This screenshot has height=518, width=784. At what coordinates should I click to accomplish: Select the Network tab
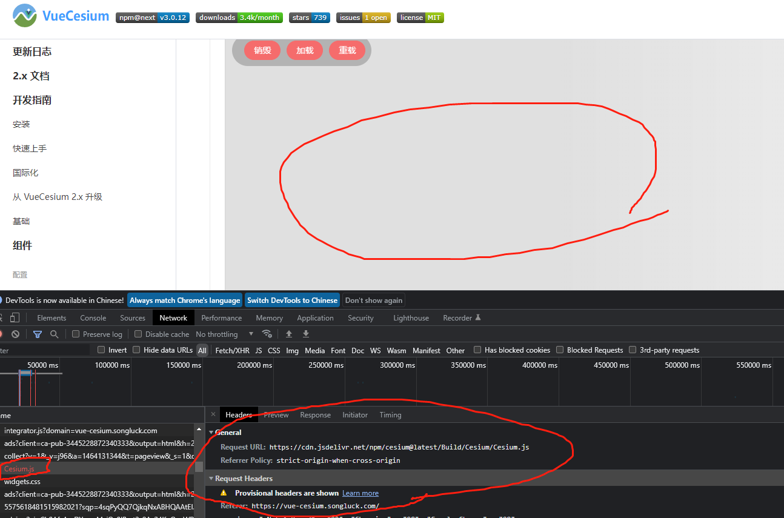pos(173,317)
